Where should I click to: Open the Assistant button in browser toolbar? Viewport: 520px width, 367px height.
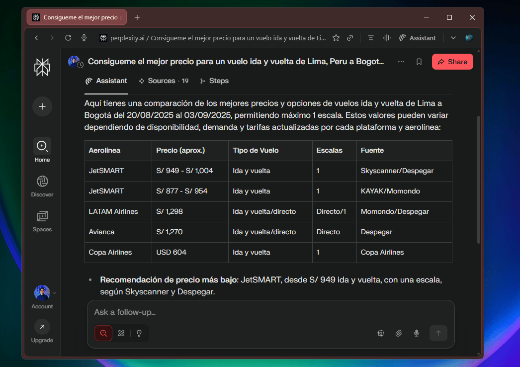coord(418,38)
